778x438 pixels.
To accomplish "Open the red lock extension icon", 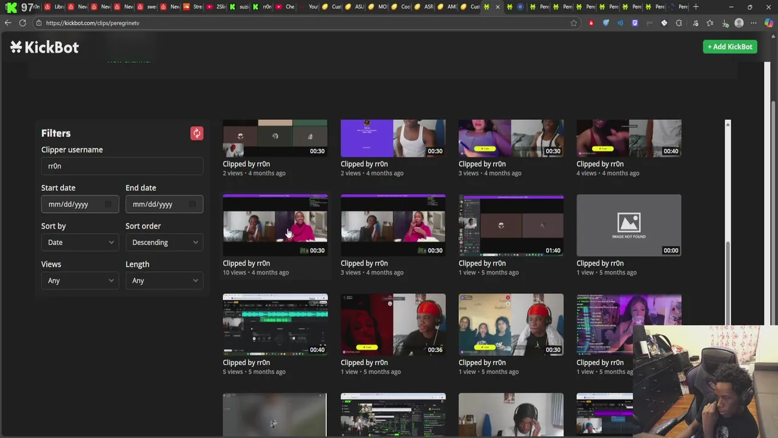I will (x=591, y=23).
